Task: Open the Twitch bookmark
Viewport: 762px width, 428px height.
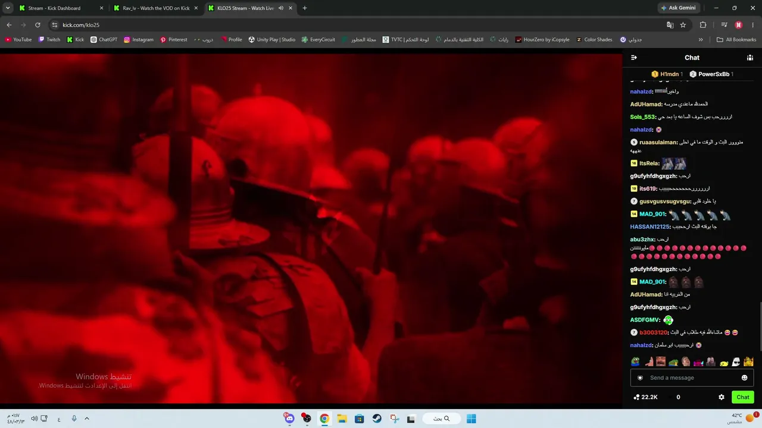Action: coord(49,40)
